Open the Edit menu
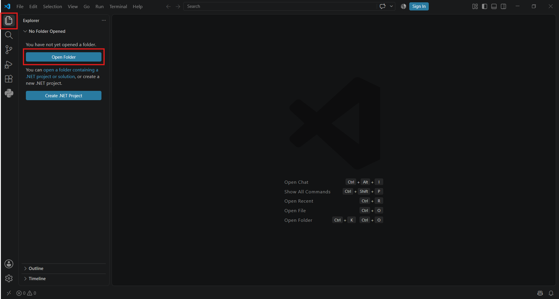Screen dimensions: 559x299 point(33,6)
